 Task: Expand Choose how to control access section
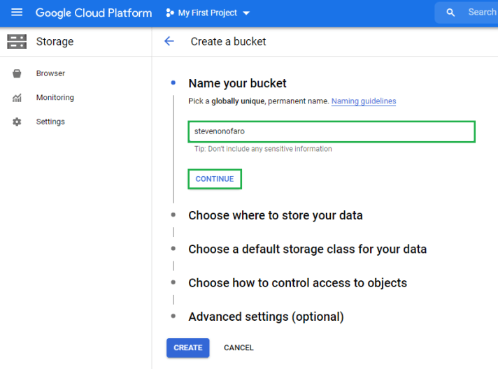point(297,283)
